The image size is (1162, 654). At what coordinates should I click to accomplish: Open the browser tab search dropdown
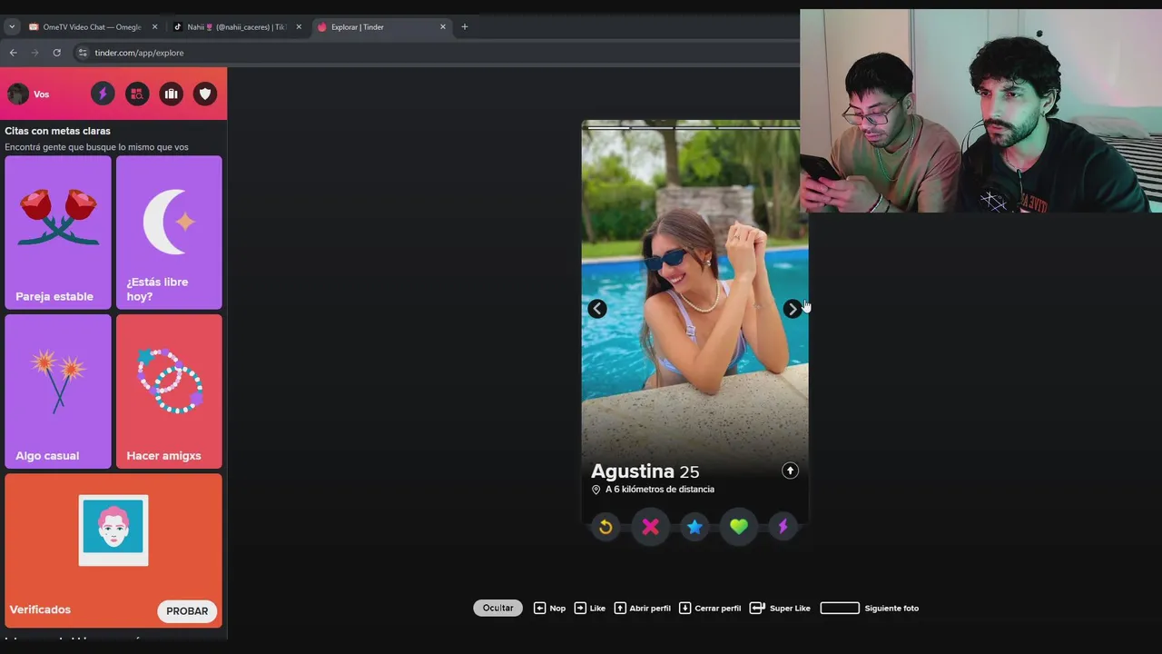(x=12, y=27)
